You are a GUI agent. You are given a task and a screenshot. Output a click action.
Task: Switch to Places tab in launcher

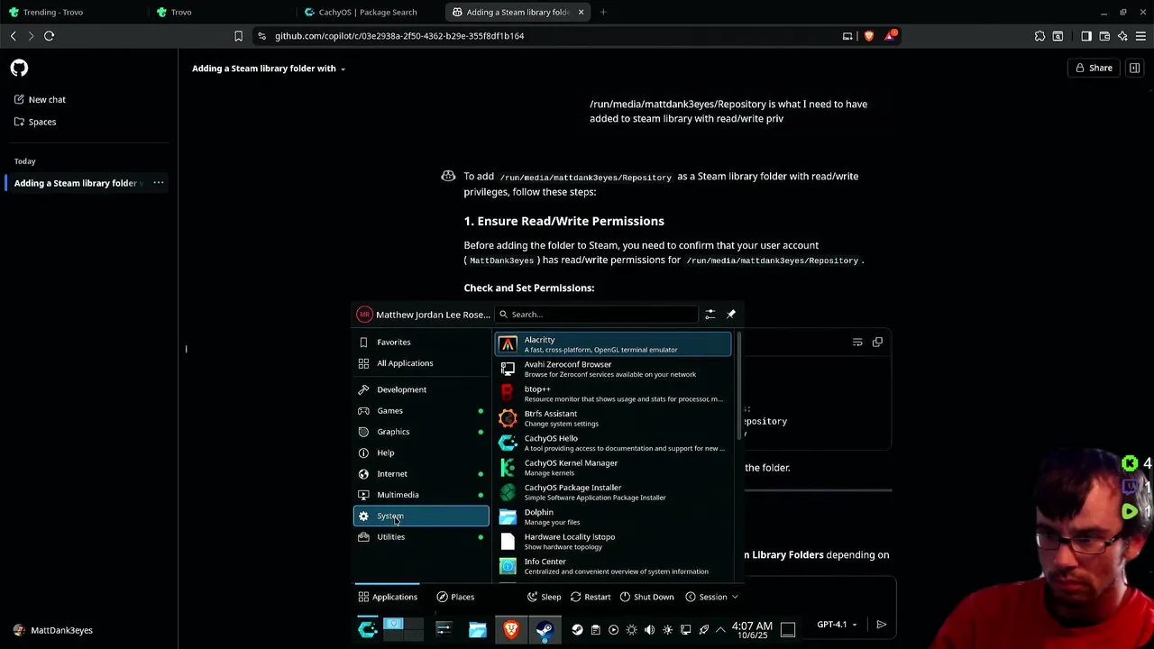pos(455,597)
